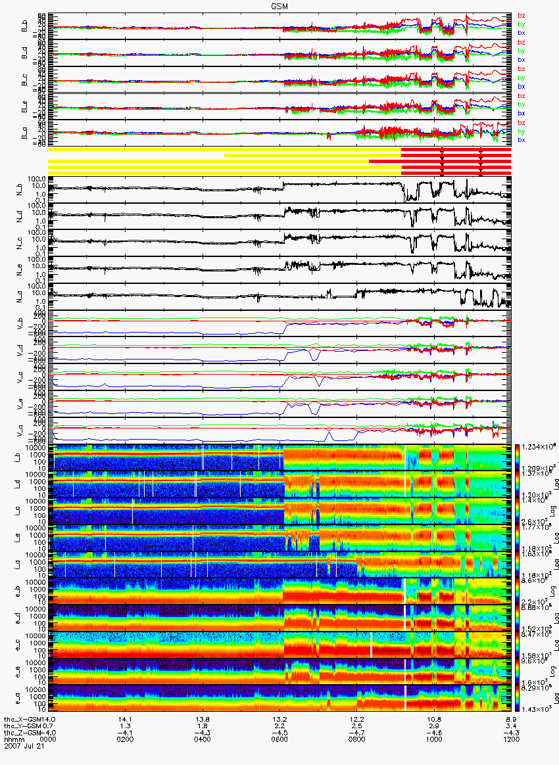Click the color scale beside i_c spectrogram
559x765 pixels.
(518, 511)
